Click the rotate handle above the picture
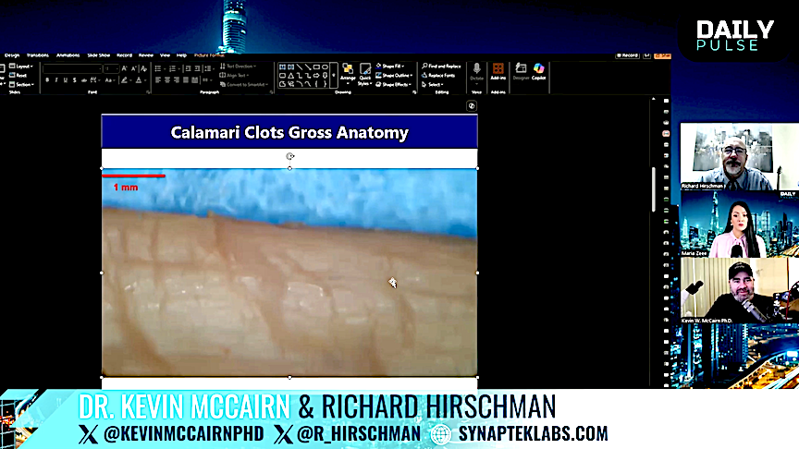799x449 pixels. (289, 156)
